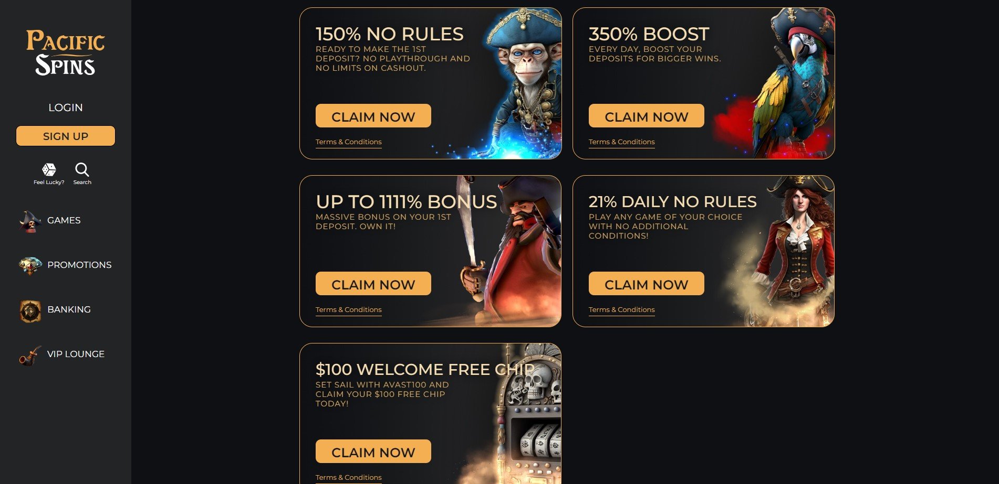999x484 pixels.
Task: Open Terms & Conditions for 350% Boost
Action: (622, 142)
